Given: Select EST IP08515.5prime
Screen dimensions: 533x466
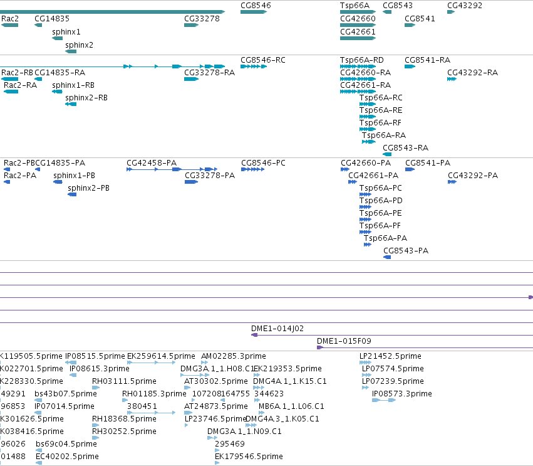Looking at the screenshot, I should point(95,357).
